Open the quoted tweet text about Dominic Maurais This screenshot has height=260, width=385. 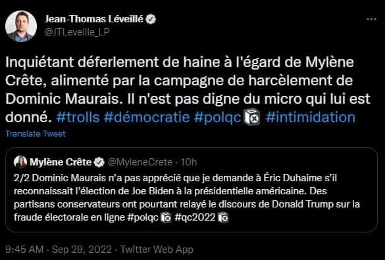pyautogui.click(x=187, y=198)
